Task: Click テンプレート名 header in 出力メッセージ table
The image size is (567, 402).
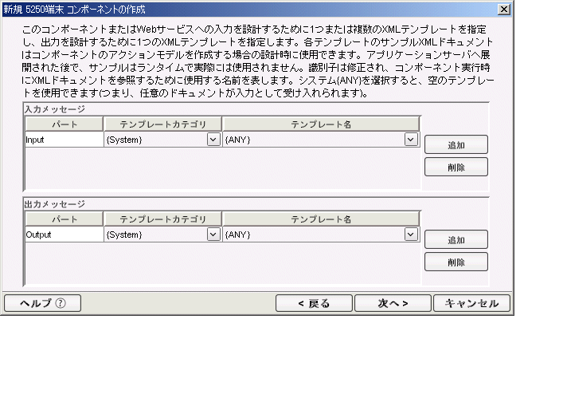Action: click(x=321, y=219)
